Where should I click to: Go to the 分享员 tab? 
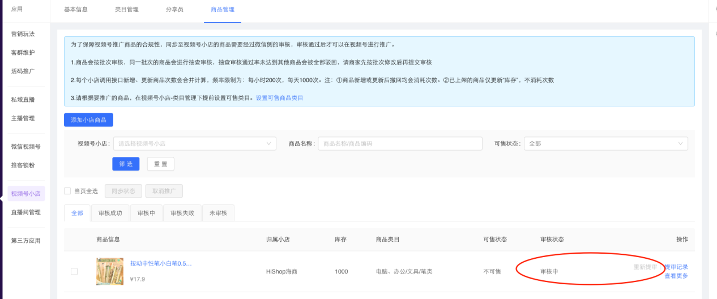pyautogui.click(x=174, y=10)
